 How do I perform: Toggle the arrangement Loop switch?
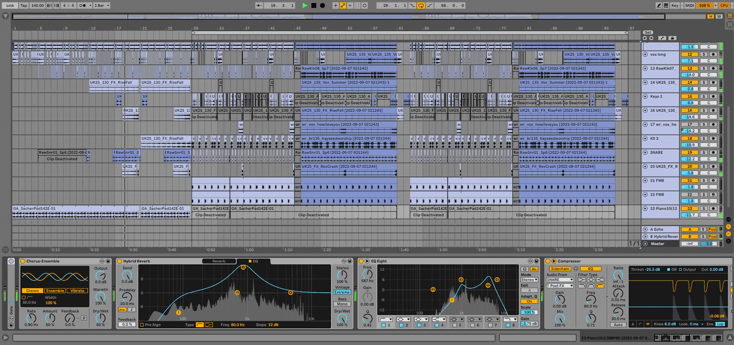pos(421,5)
